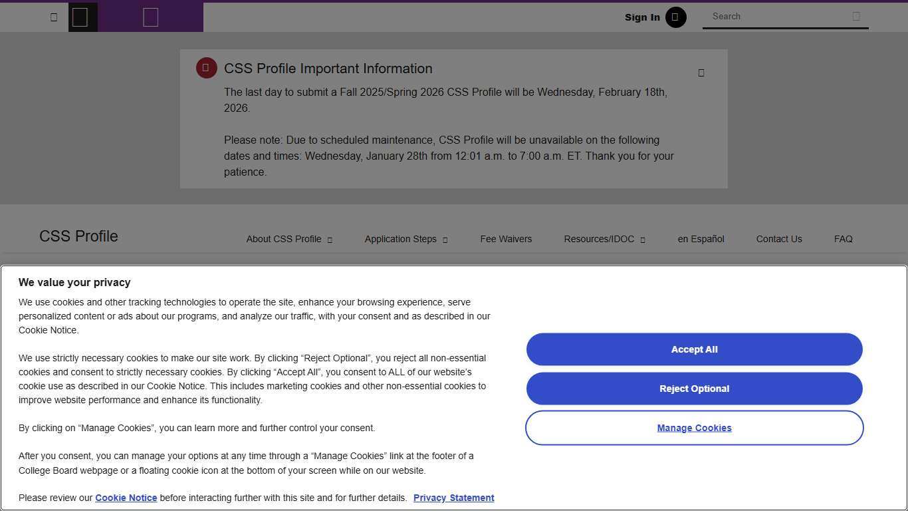Click inside the Search input field
The height and width of the screenshot is (511, 908).
[764, 17]
